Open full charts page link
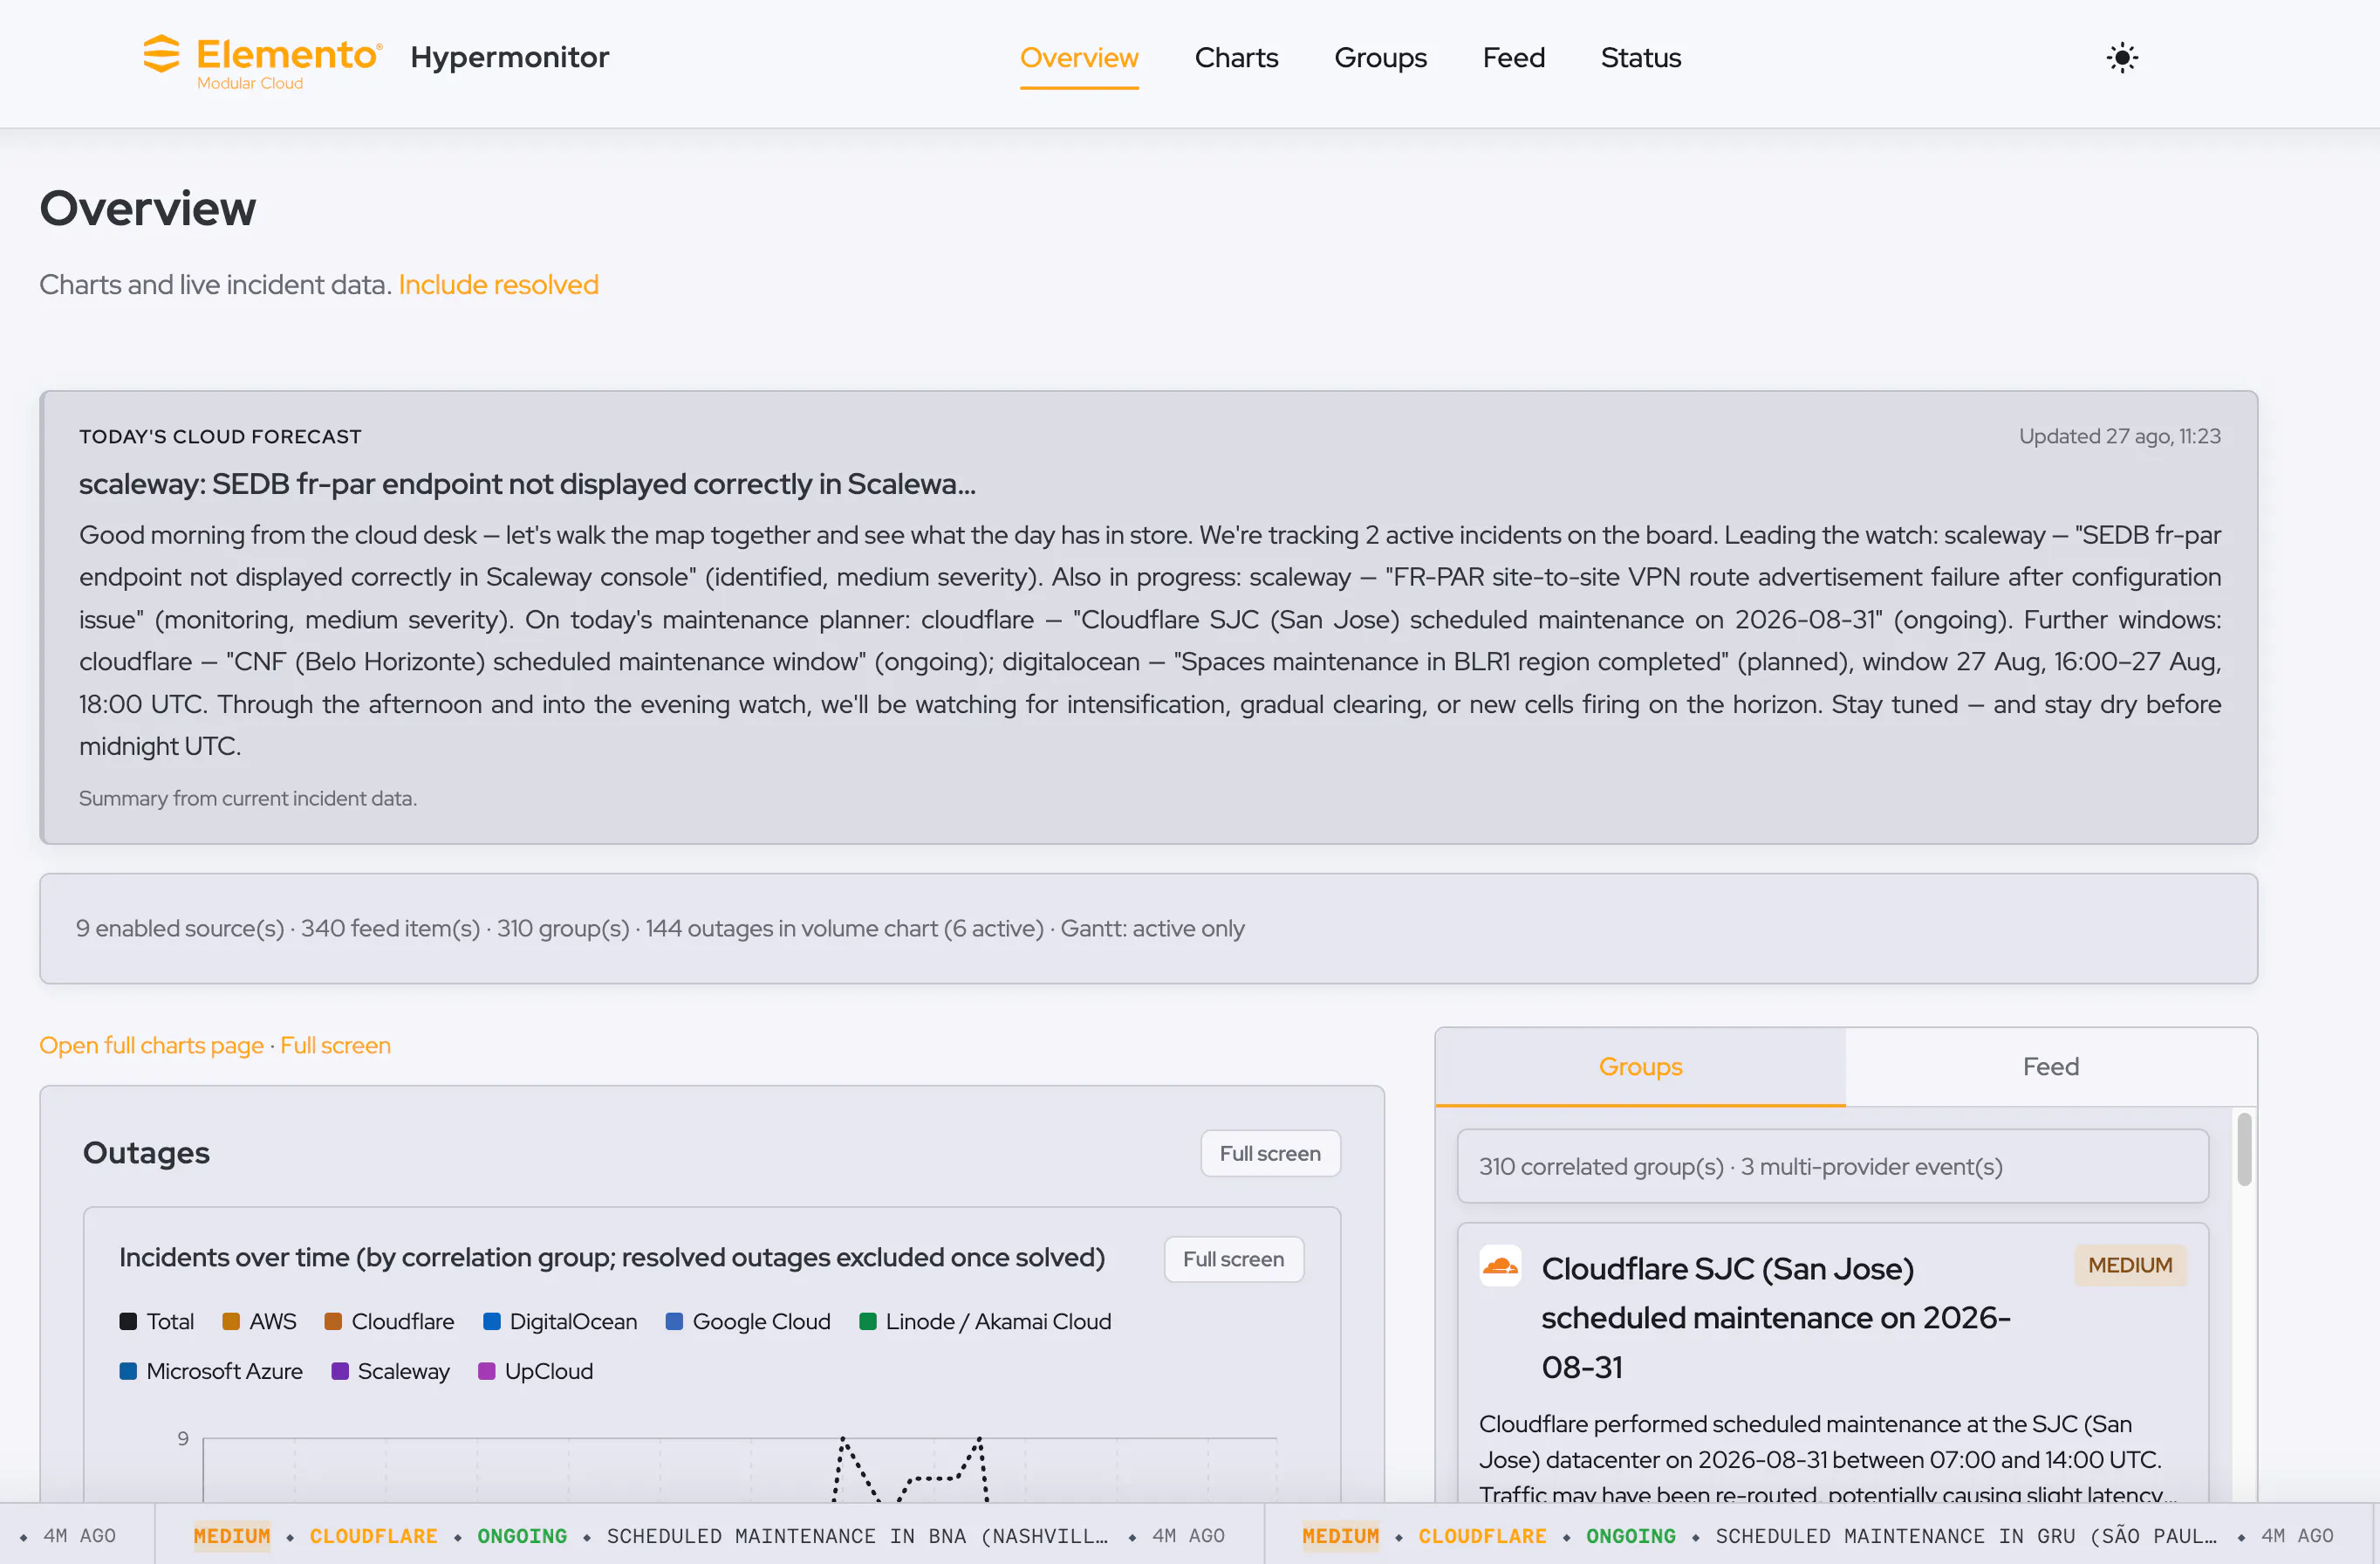 tap(151, 1045)
